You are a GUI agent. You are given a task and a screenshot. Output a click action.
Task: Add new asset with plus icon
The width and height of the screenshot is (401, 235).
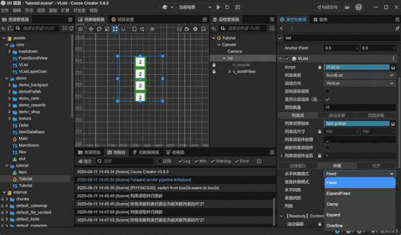[3, 28]
